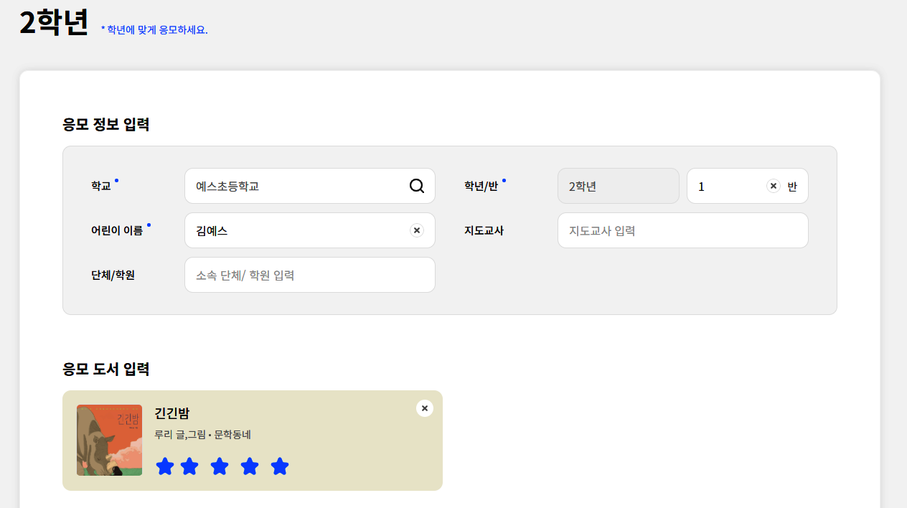Click the 지도교사 입력 field
The image size is (907, 508).
(682, 230)
